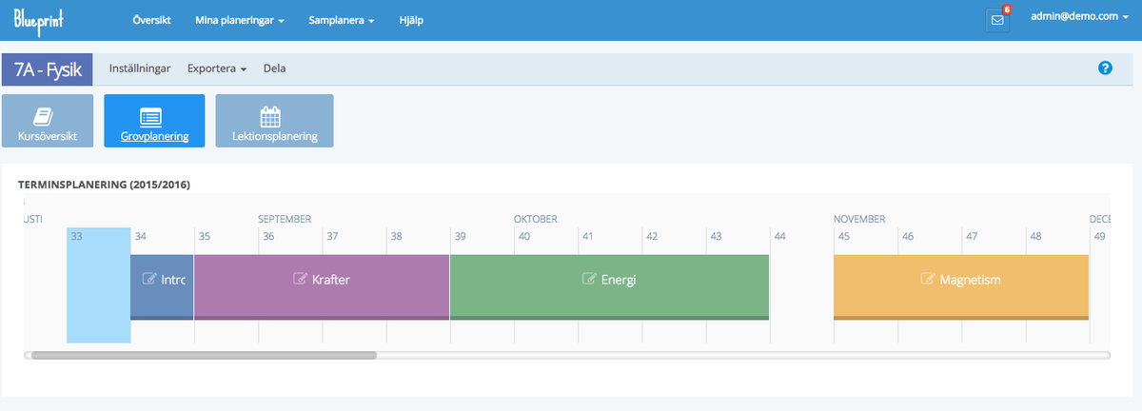The width and height of the screenshot is (1142, 411).
Task: Click the red badge showing 6 notifications
Action: tap(1007, 10)
